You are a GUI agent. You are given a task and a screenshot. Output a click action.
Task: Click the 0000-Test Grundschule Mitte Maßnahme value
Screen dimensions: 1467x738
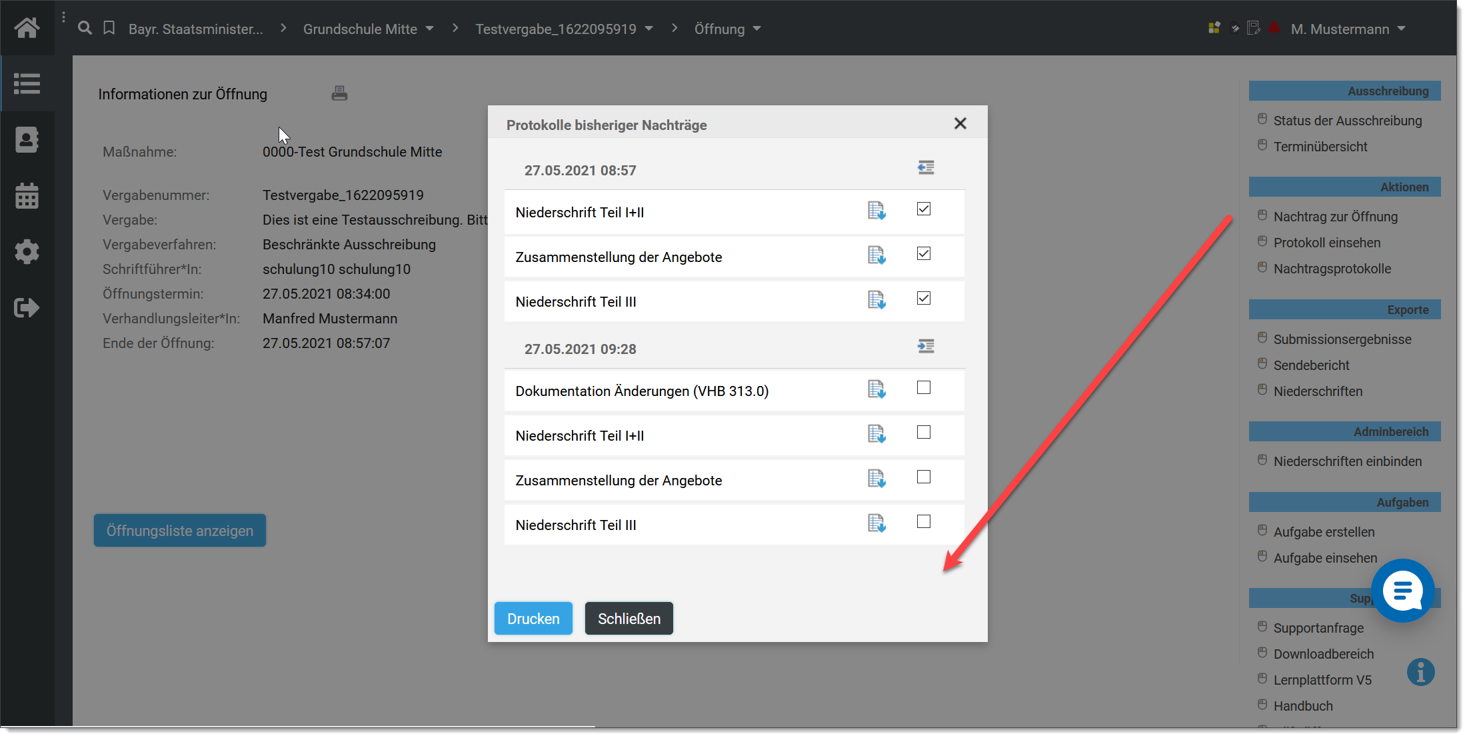click(x=352, y=152)
